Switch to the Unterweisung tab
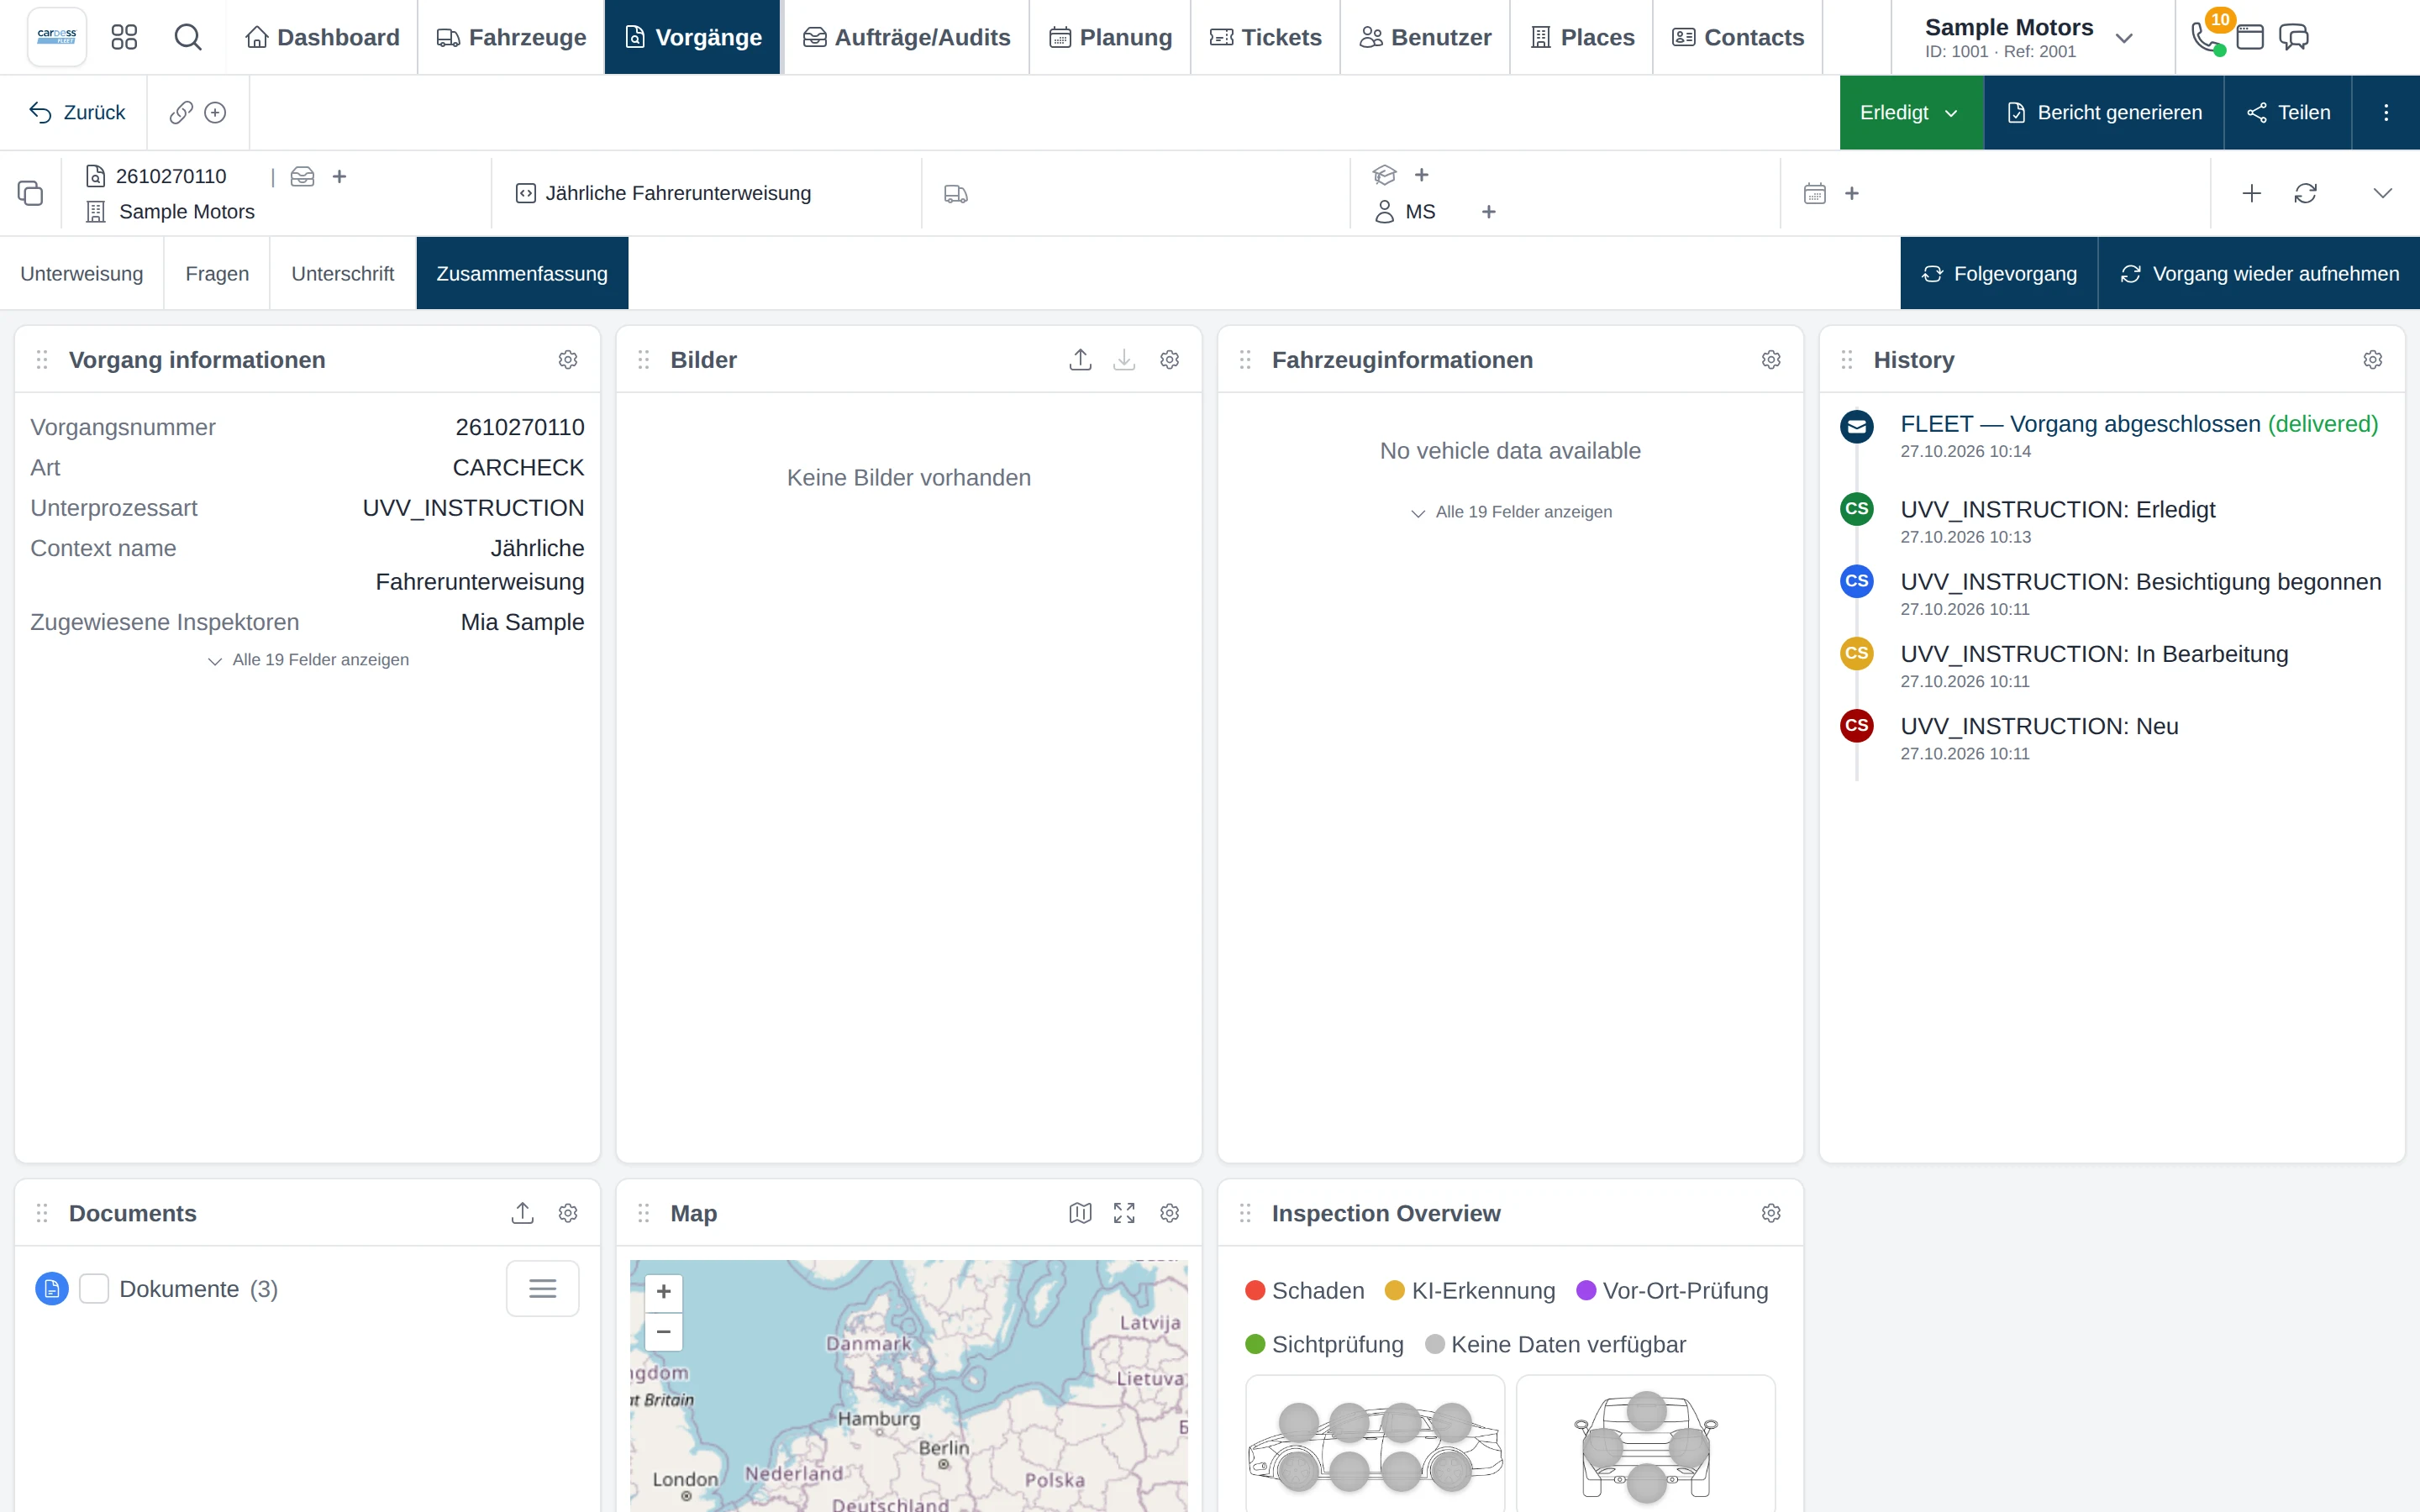 [82, 273]
